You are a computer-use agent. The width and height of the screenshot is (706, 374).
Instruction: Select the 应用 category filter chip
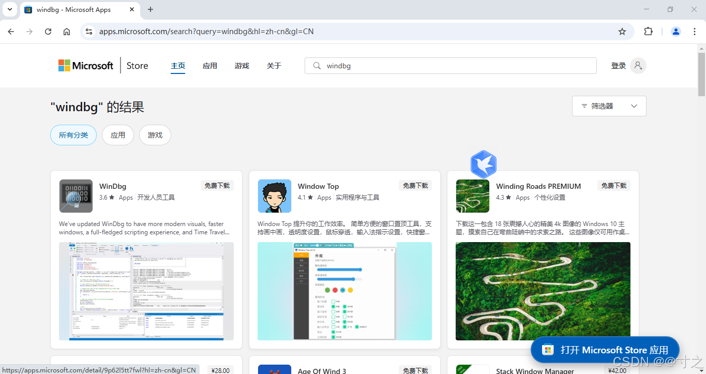[117, 134]
